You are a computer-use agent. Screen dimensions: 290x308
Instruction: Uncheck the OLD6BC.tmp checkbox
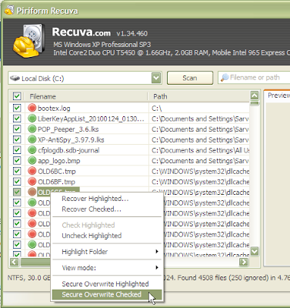coord(17,171)
